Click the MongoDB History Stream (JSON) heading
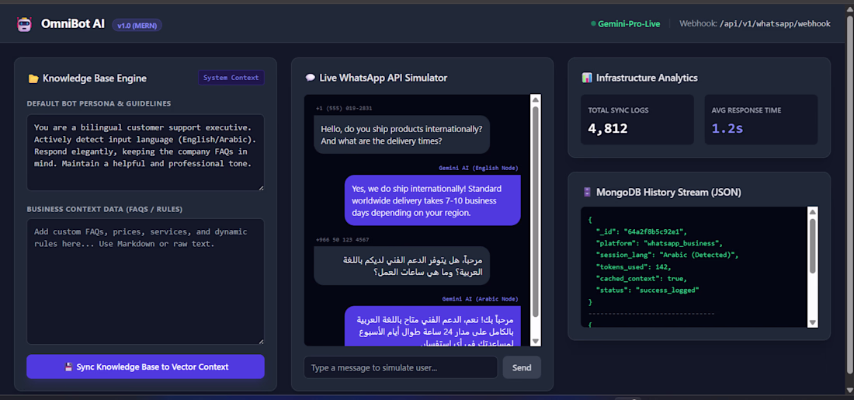Image resolution: width=854 pixels, height=400 pixels. pos(668,192)
